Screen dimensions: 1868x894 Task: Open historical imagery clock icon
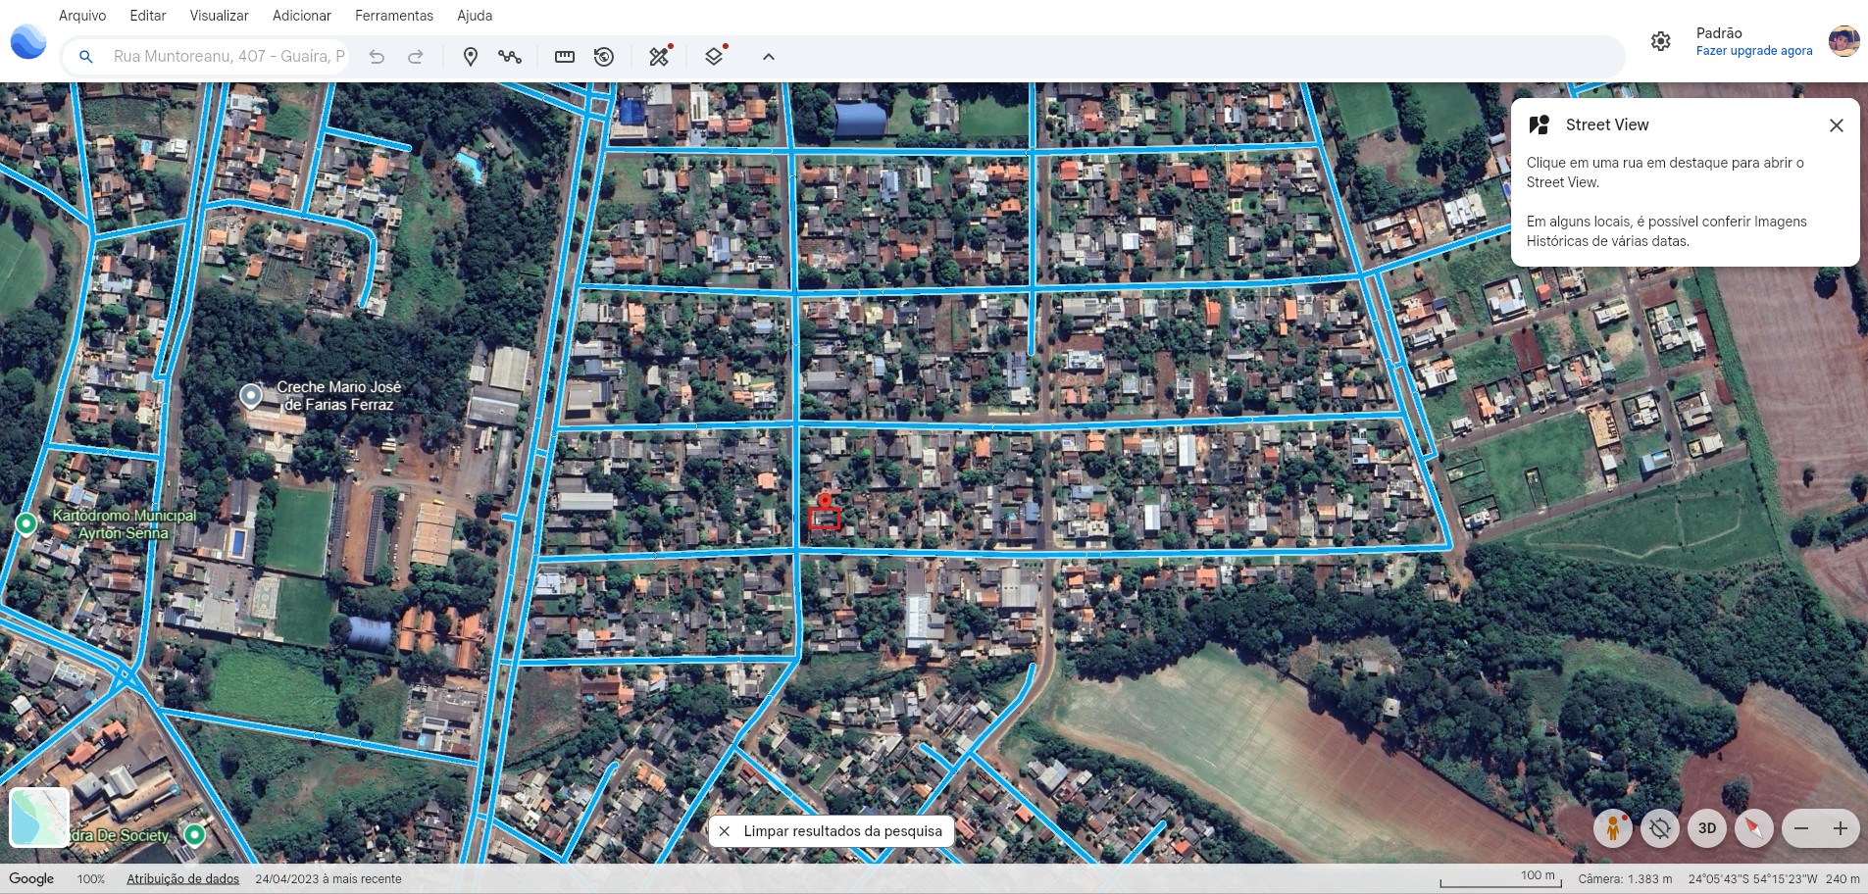[x=604, y=57]
